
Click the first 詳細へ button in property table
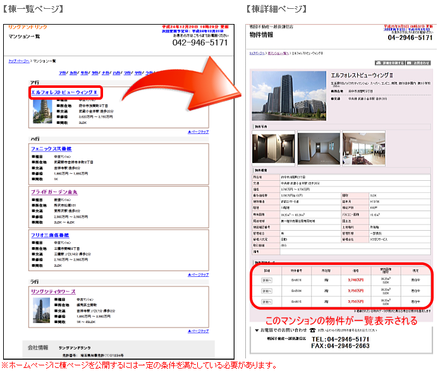coord(267,280)
